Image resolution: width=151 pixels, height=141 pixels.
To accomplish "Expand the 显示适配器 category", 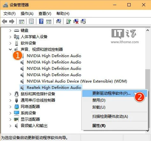I will pos(10,119).
